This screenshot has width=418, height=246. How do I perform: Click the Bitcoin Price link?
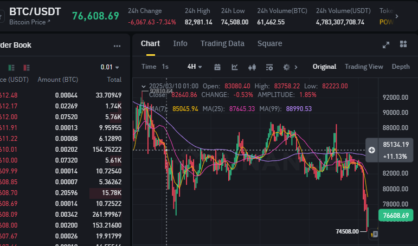(30, 22)
